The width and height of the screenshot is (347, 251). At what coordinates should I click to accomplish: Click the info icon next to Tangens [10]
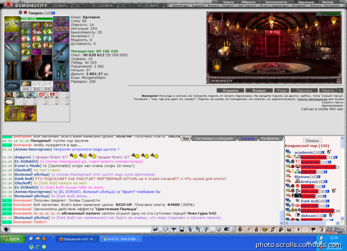[x=53, y=13]
